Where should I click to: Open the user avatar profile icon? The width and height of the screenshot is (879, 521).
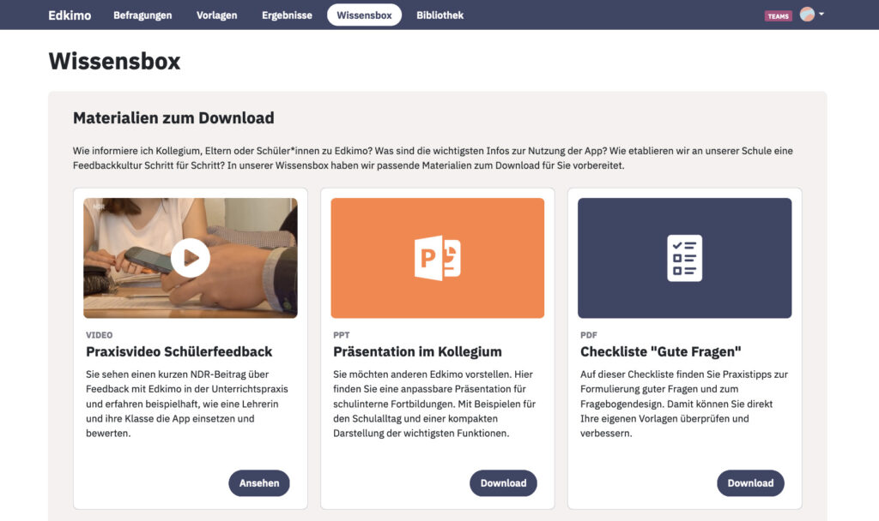click(x=807, y=14)
